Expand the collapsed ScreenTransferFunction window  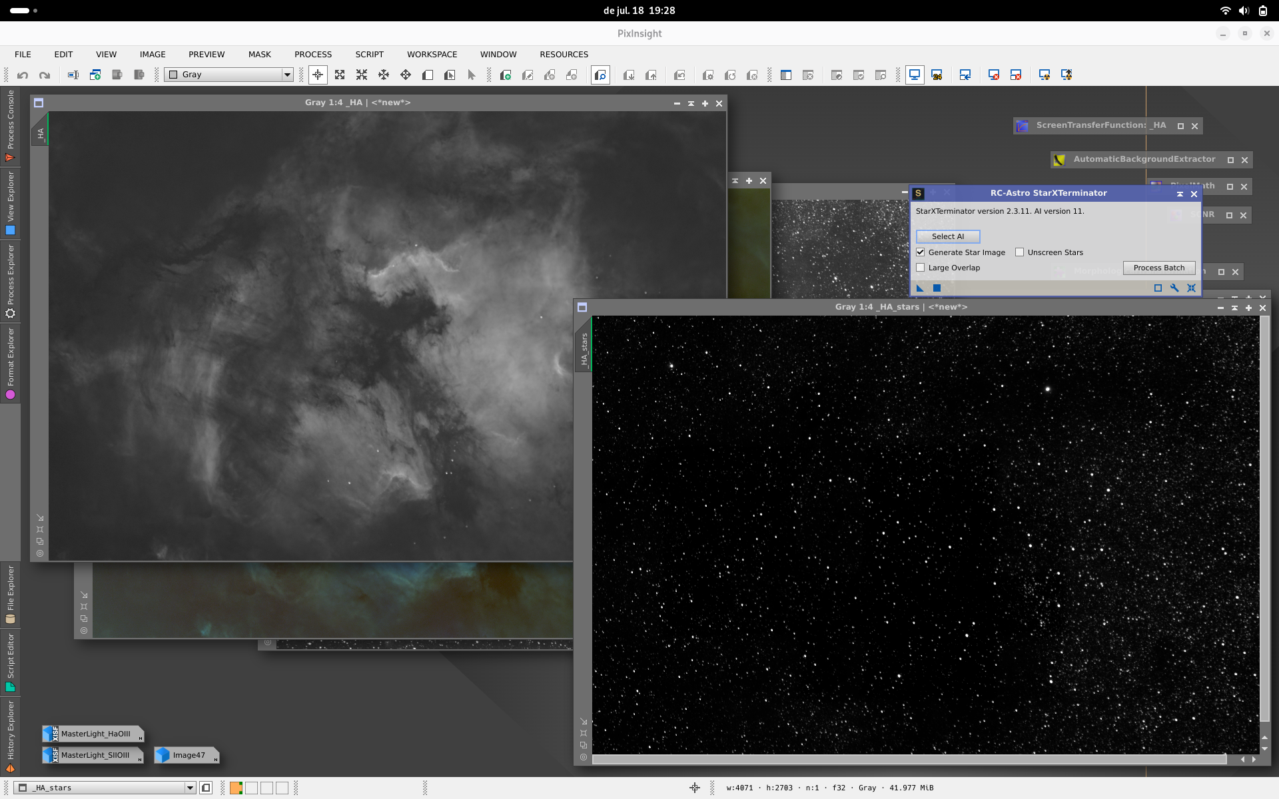point(1180,126)
